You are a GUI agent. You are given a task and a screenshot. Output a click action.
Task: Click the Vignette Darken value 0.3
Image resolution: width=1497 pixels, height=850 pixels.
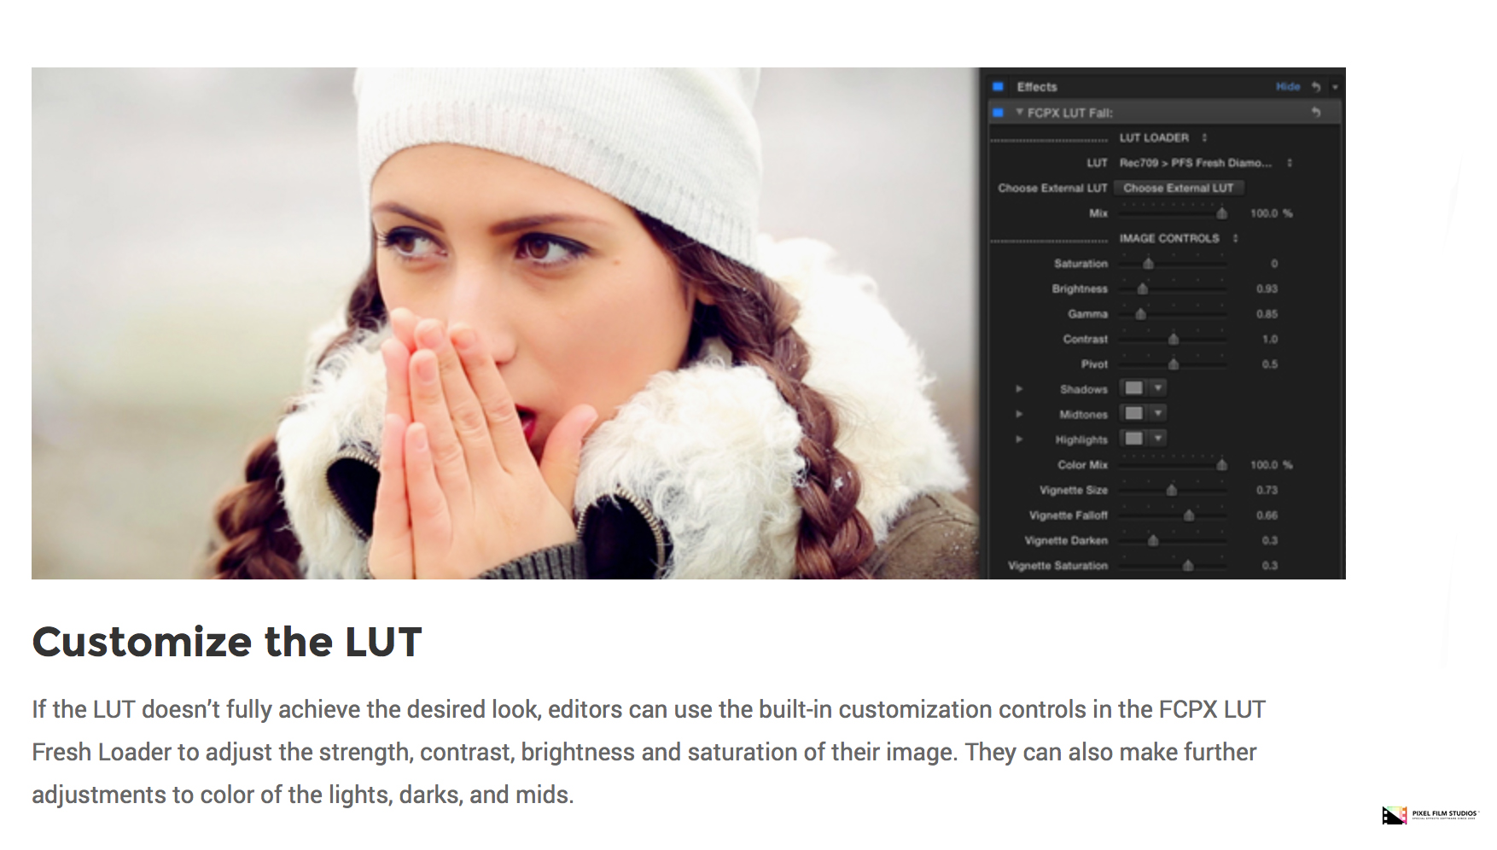(1270, 540)
